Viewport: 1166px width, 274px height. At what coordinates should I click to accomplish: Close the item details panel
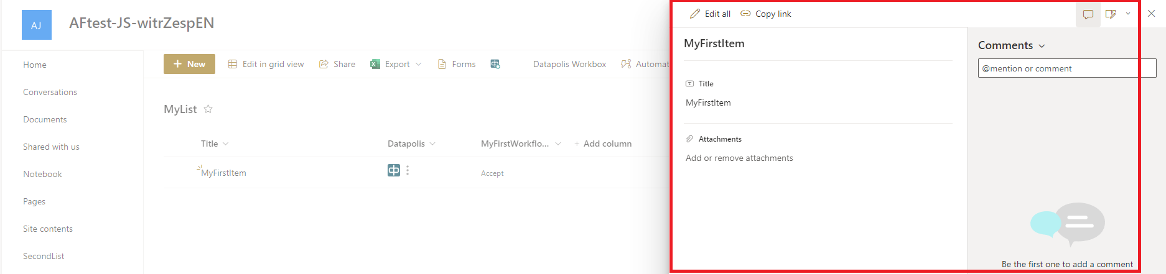pyautogui.click(x=1151, y=14)
